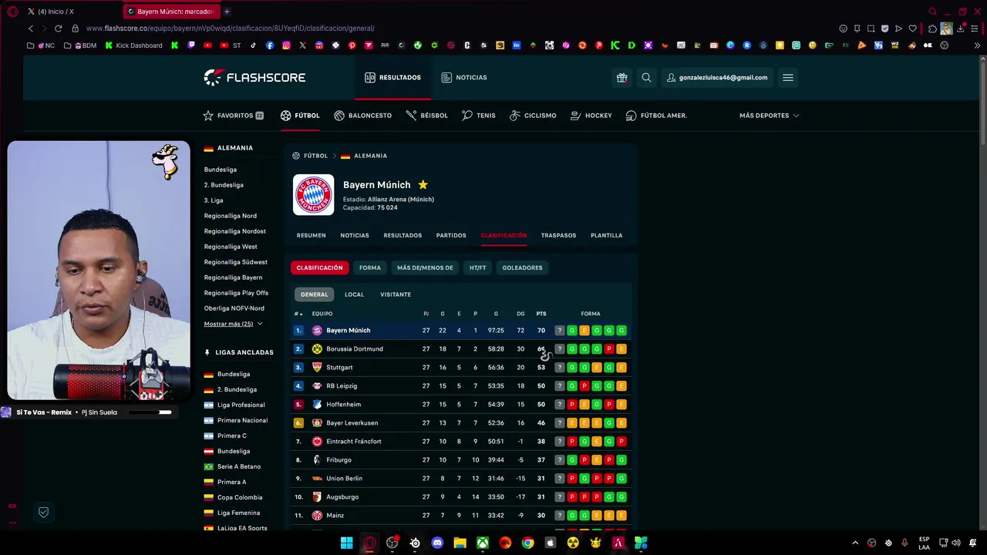Image resolution: width=987 pixels, height=555 pixels.
Task: Switch to the Traspasos tab
Action: pos(558,235)
